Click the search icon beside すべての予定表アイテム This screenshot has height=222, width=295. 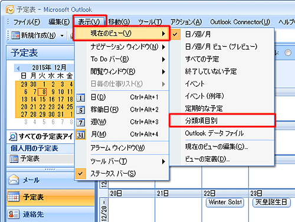pyautogui.click(x=13, y=136)
